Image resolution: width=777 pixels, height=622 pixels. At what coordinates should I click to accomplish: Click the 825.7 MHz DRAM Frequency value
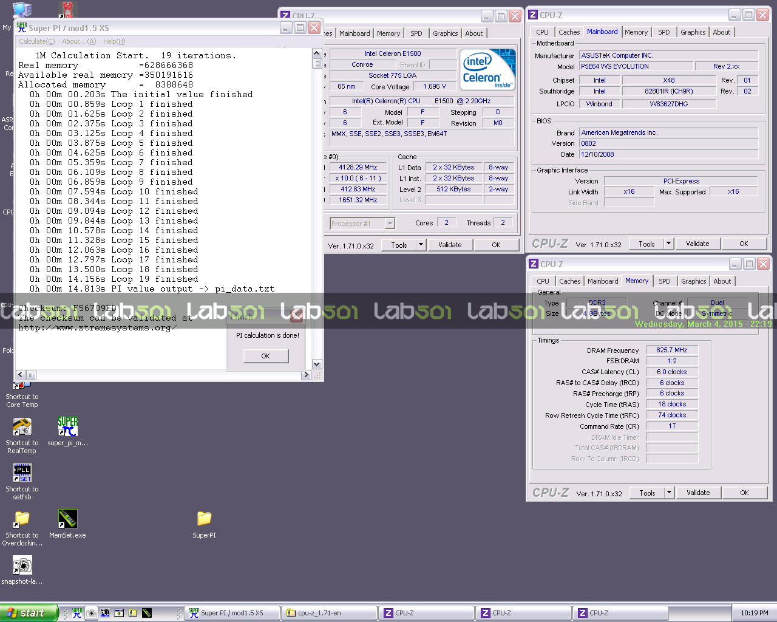671,350
